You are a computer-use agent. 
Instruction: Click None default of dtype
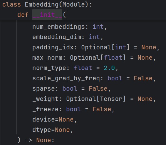click(62, 130)
